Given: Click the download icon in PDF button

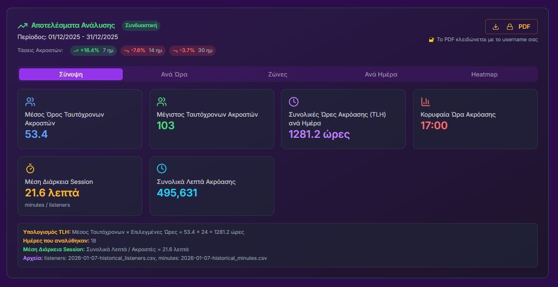Looking at the screenshot, I should (496, 27).
